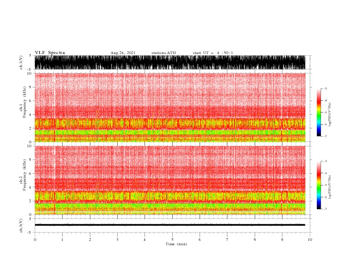Click the ch.1 spectrogram plot
349x269 pixels.
pyautogui.click(x=170, y=107)
